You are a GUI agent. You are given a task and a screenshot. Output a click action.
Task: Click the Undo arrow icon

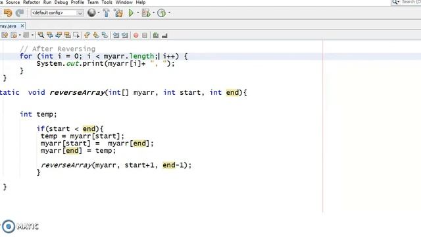8,13
